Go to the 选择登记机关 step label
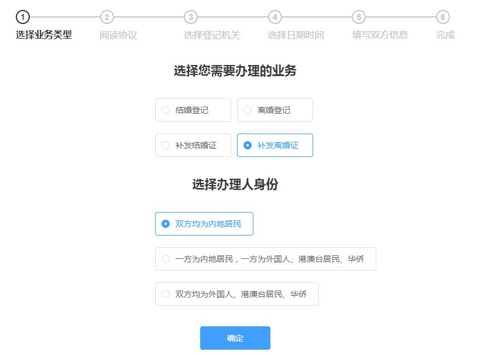The image size is (484, 355). pyautogui.click(x=212, y=35)
